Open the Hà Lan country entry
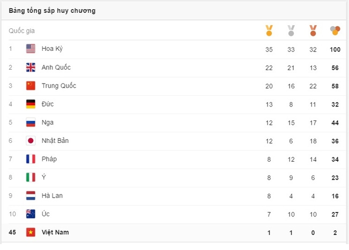This screenshot has height=250, width=349. pyautogui.click(x=52, y=195)
